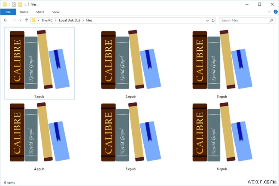
Task: Click Local Disk (C:) in breadcrumb
Action: click(70, 20)
